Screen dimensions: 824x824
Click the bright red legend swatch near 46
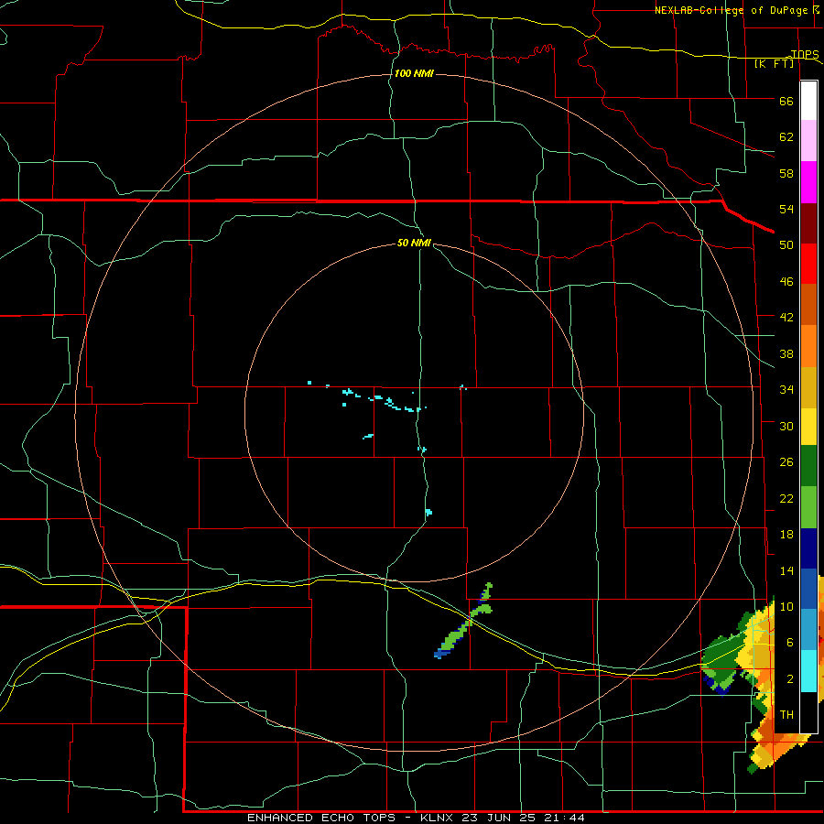click(x=808, y=264)
